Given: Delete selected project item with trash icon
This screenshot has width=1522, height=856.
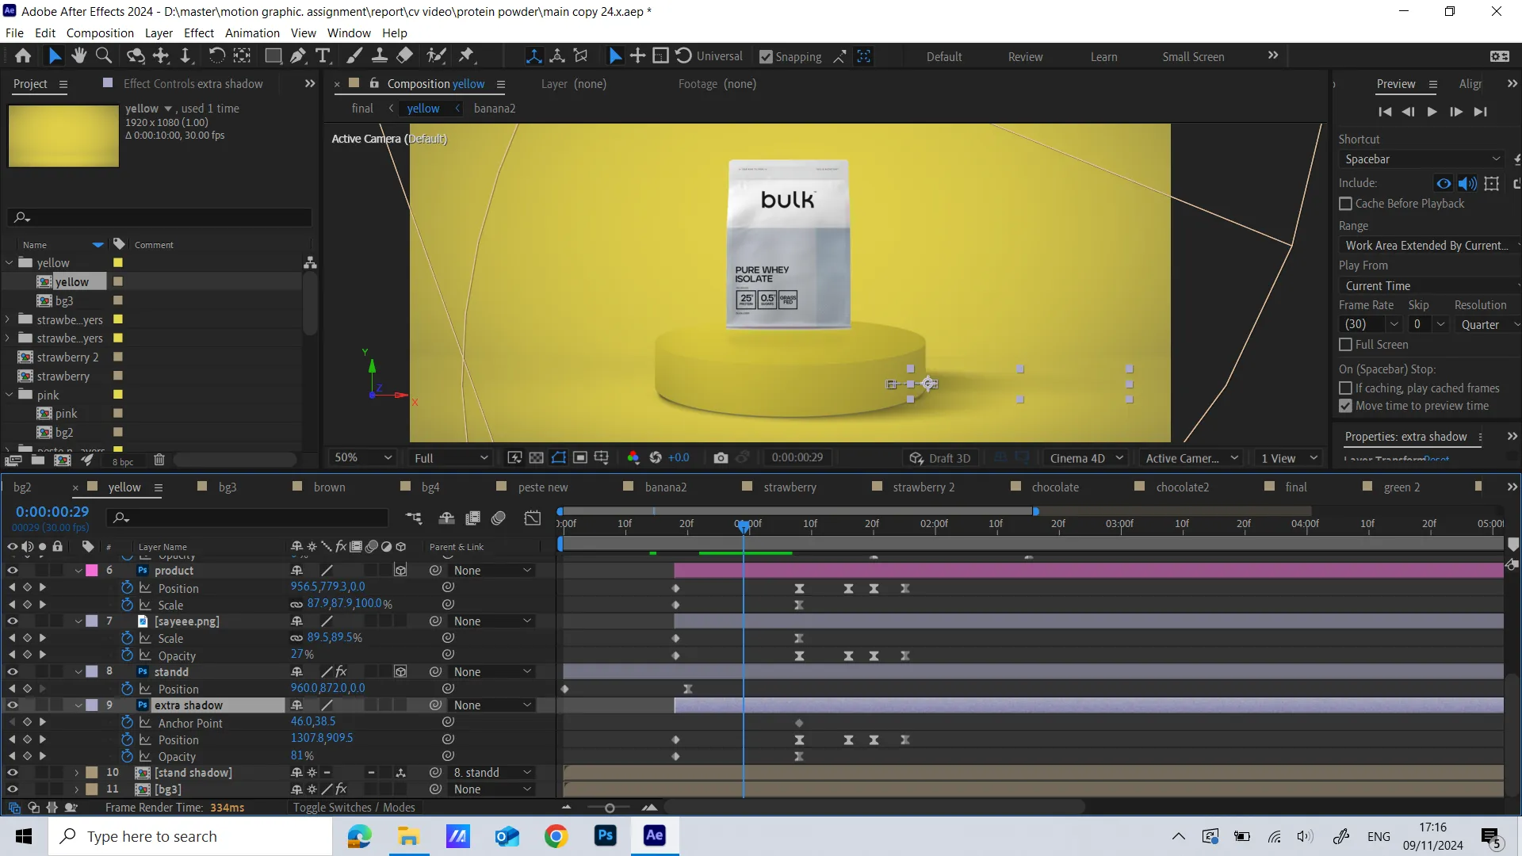Looking at the screenshot, I should 159,460.
